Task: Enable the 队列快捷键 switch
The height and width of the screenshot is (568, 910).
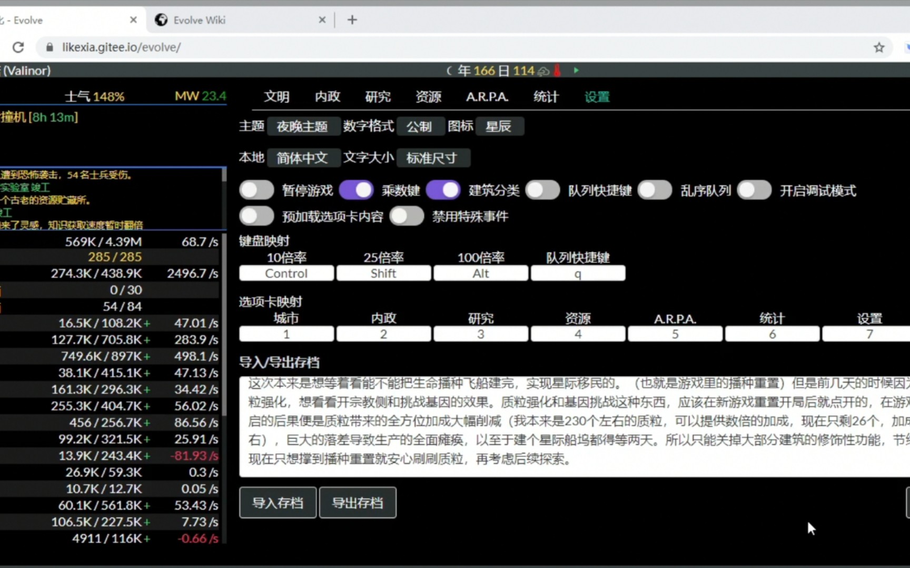Action: point(543,190)
